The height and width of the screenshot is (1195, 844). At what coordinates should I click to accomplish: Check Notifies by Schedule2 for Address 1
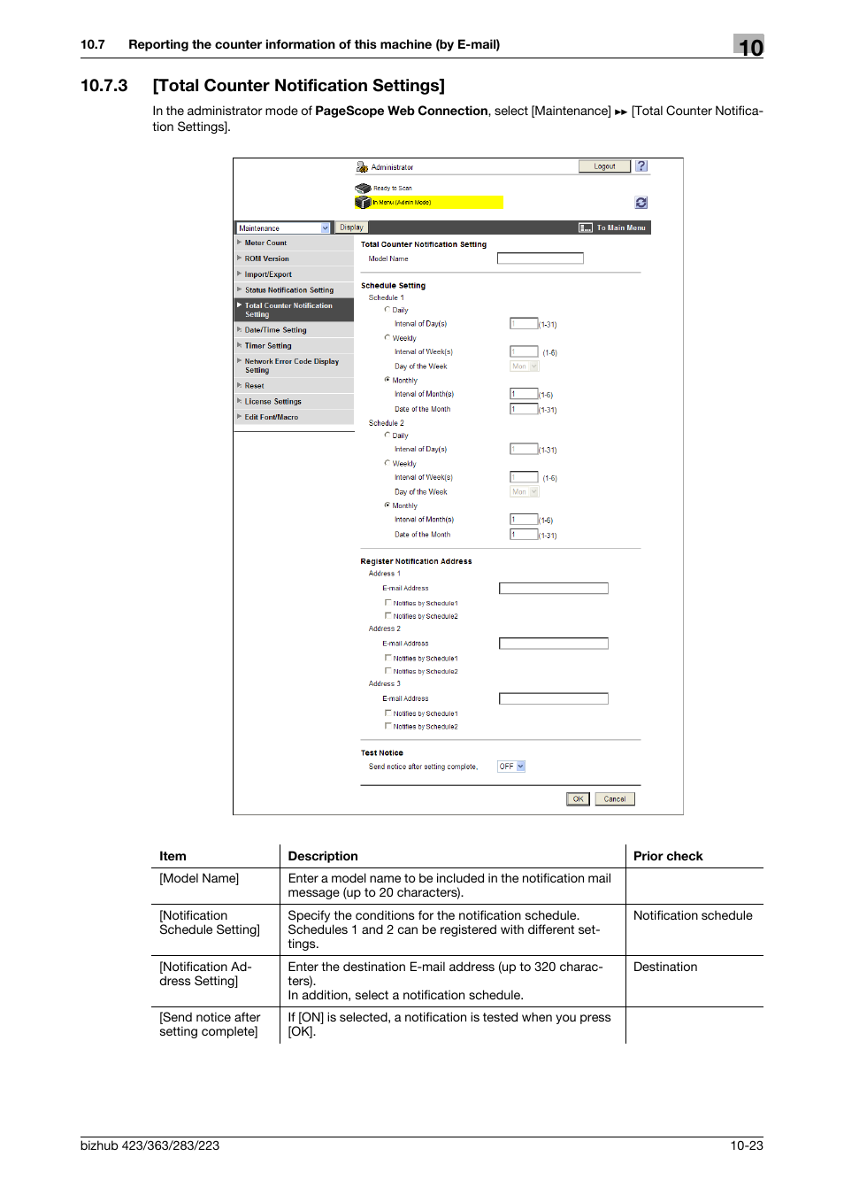(387, 615)
